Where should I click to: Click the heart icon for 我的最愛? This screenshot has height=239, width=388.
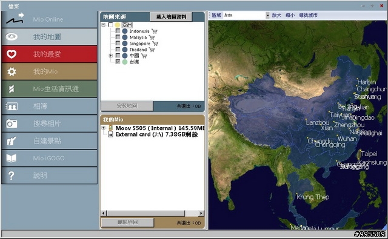[x=12, y=54]
